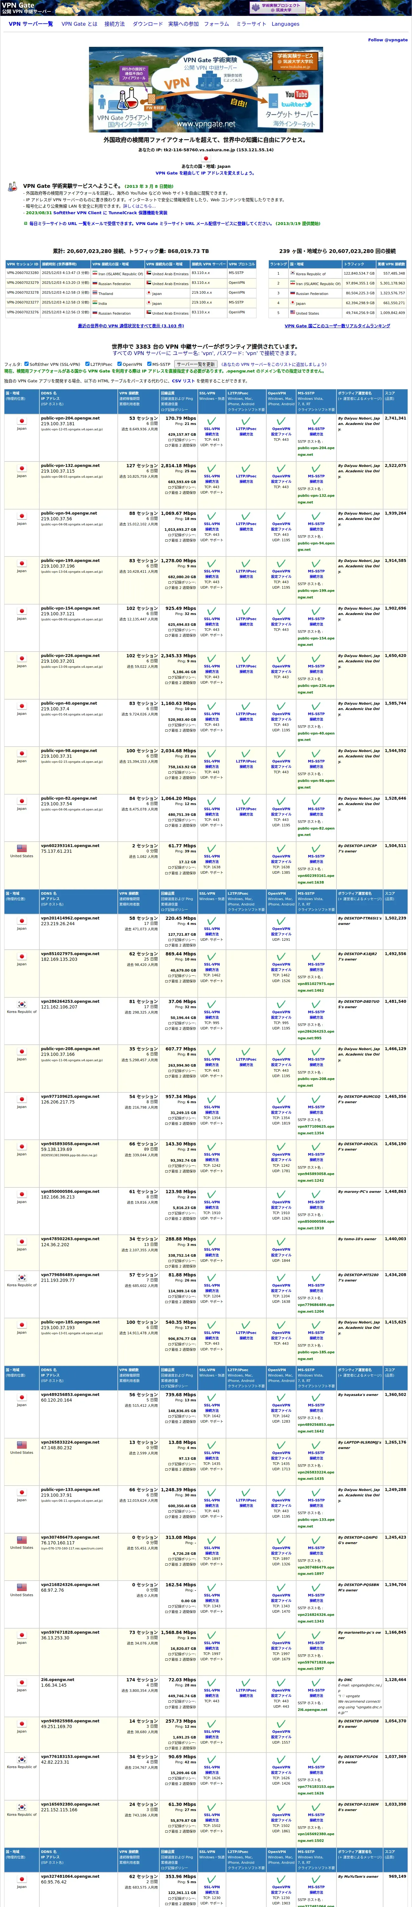The width and height of the screenshot is (412, 1907).
Task: Click L2TP/IPsec checkmark for public-vpn-185.opengw.net
Action: (246, 1325)
